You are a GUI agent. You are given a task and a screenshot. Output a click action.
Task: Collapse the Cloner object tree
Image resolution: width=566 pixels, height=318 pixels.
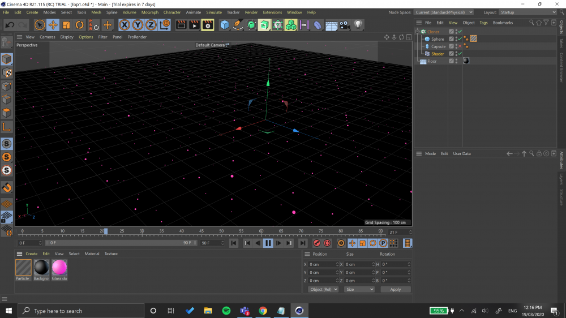[x=418, y=32]
